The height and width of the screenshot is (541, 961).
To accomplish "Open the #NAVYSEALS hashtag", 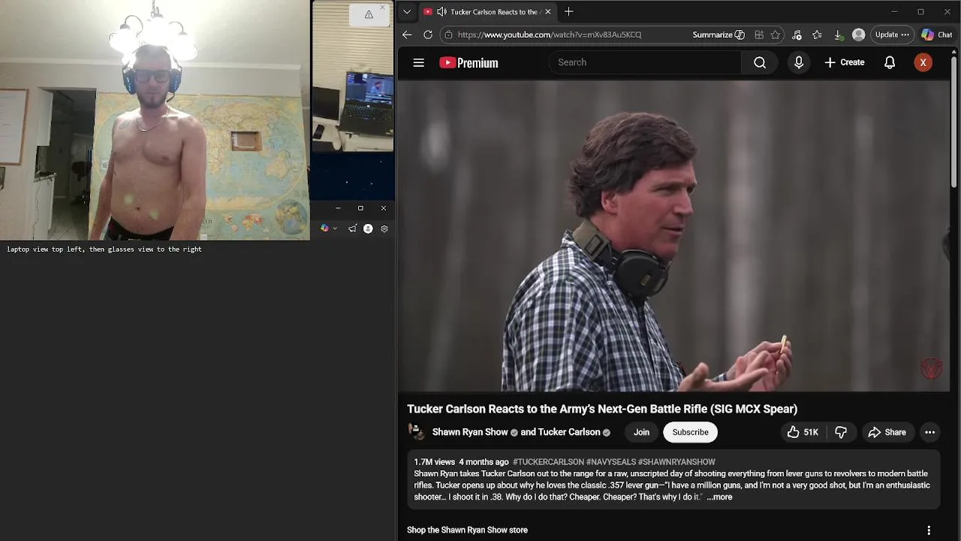I will 611,462.
